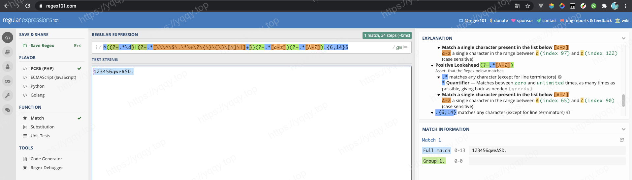Open the regex editor code icon in sidebar

coord(8,38)
